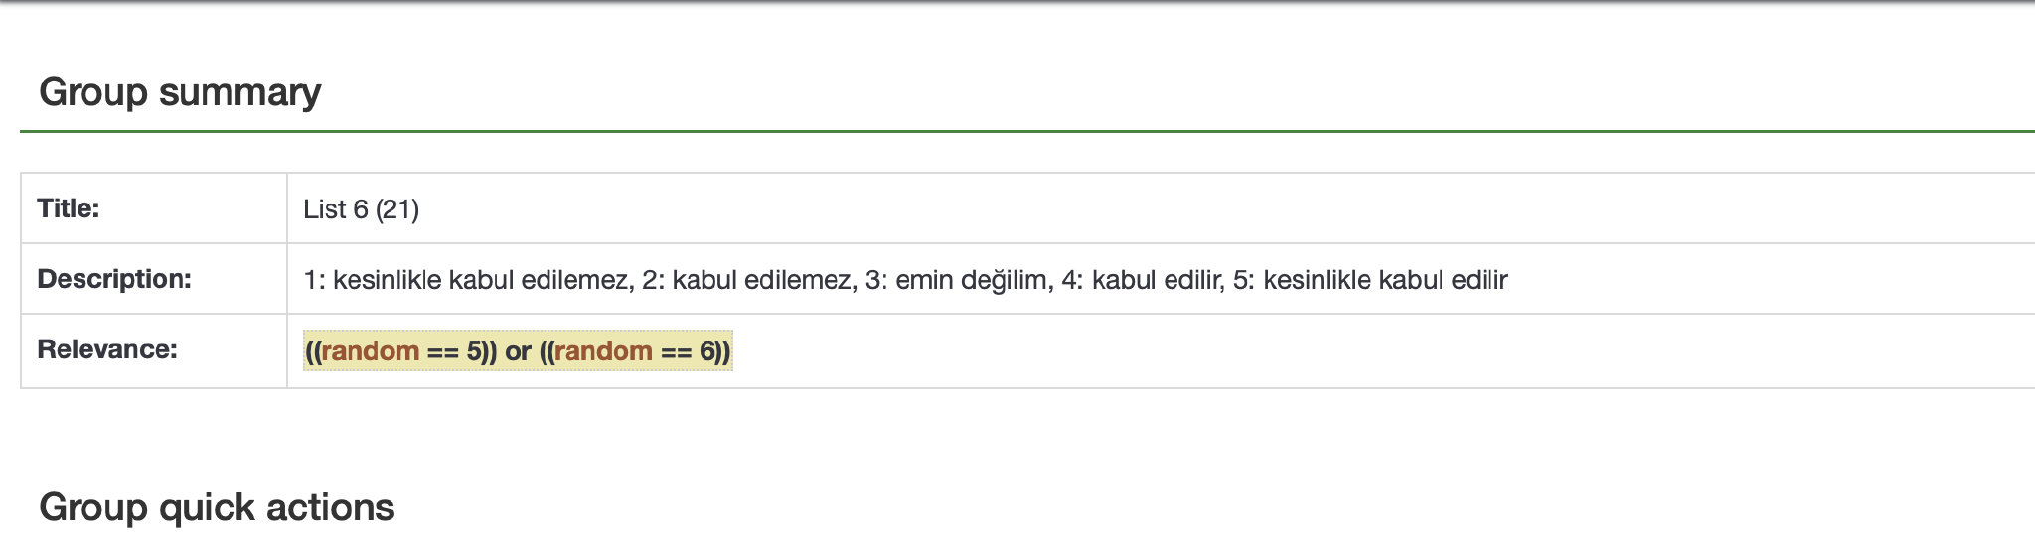This screenshot has height=545, width=2035.
Task: Click '5: kesinlikle kabul edilir' description text
Action: tap(1370, 280)
